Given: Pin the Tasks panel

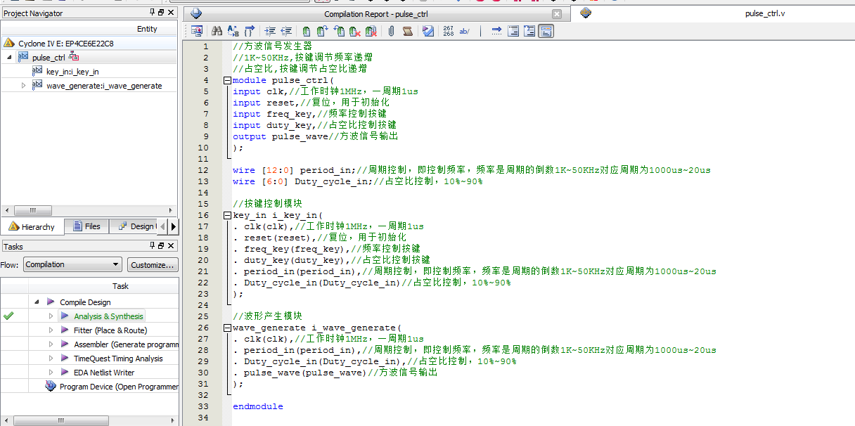Looking at the screenshot, I should point(153,246).
